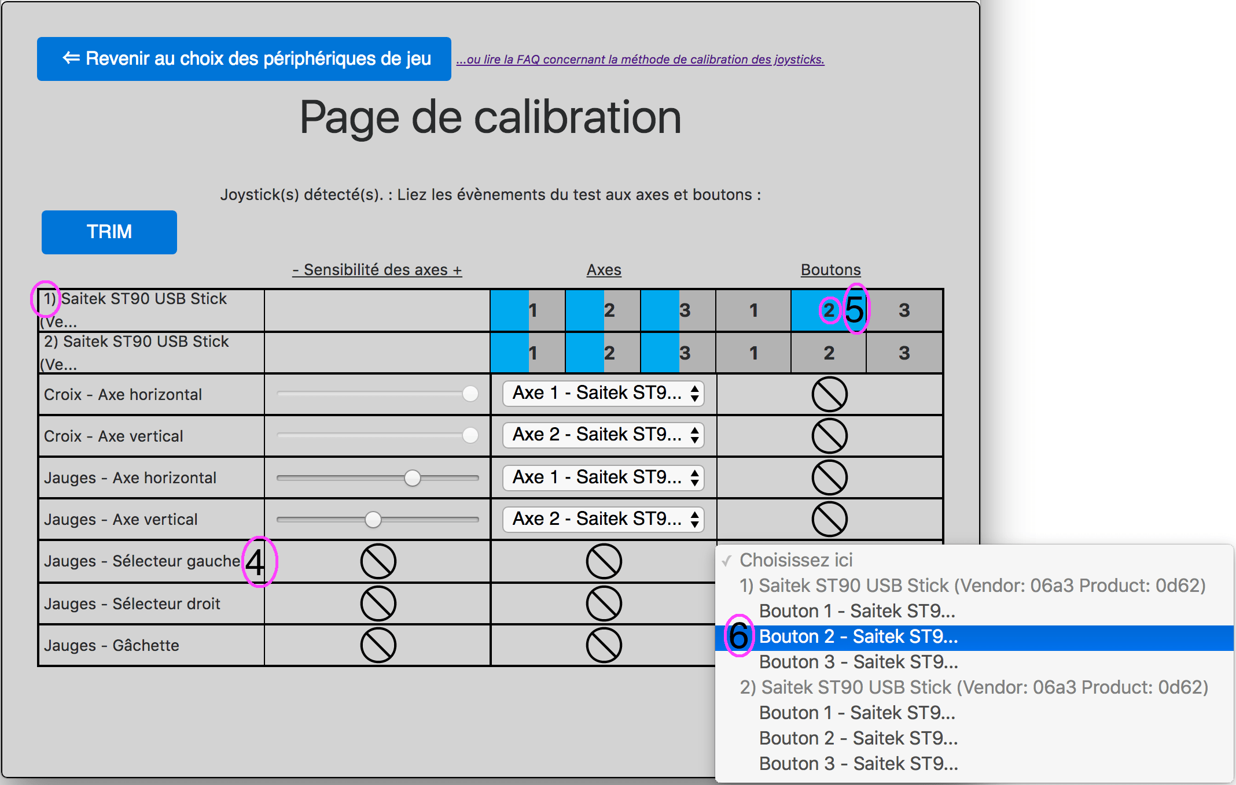
Task: Click button 2 indicator of joystick 2
Action: click(829, 353)
